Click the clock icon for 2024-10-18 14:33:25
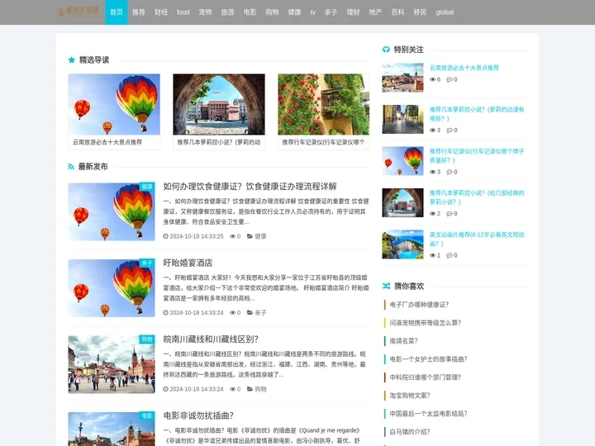This screenshot has height=446, width=595. pyautogui.click(x=165, y=236)
